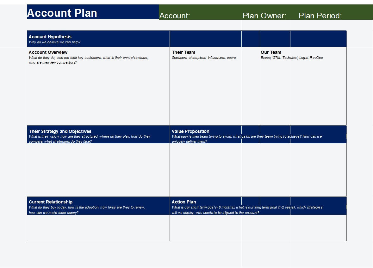
Task: Click 'how can we make them happy?' line
Action: [54, 213]
